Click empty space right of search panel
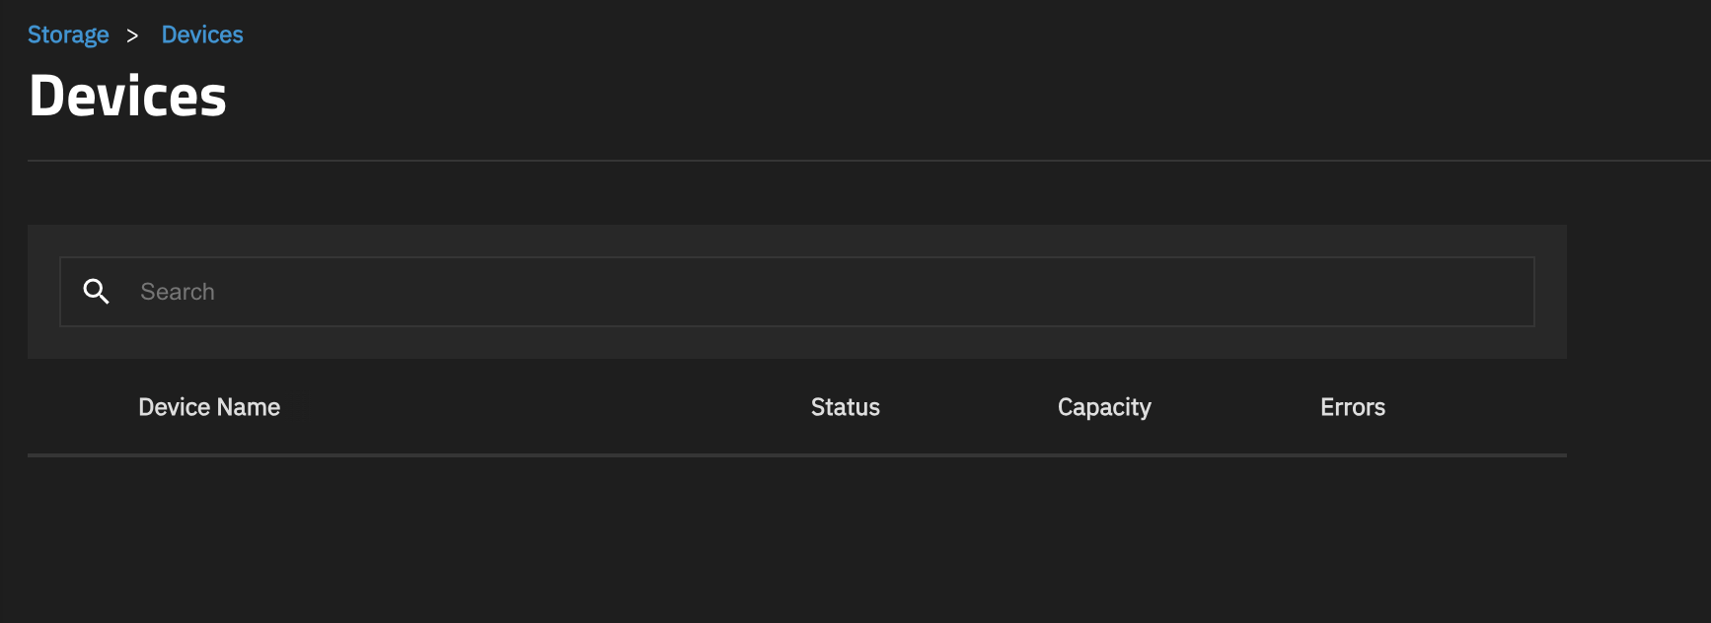 1638,292
